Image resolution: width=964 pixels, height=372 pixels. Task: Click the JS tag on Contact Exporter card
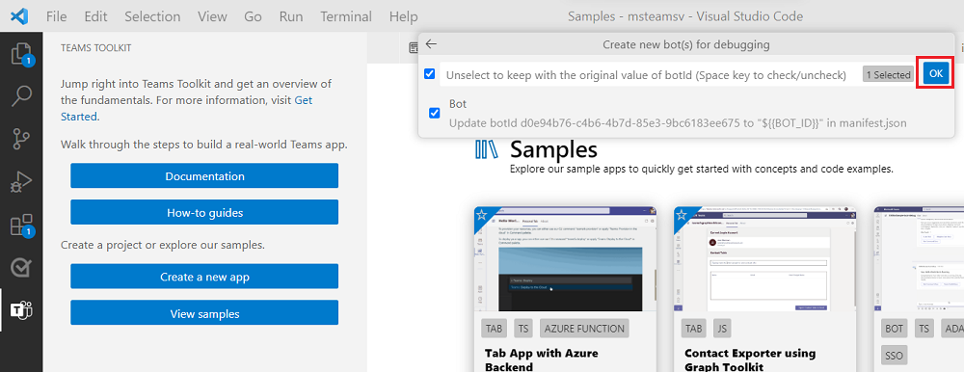click(722, 329)
